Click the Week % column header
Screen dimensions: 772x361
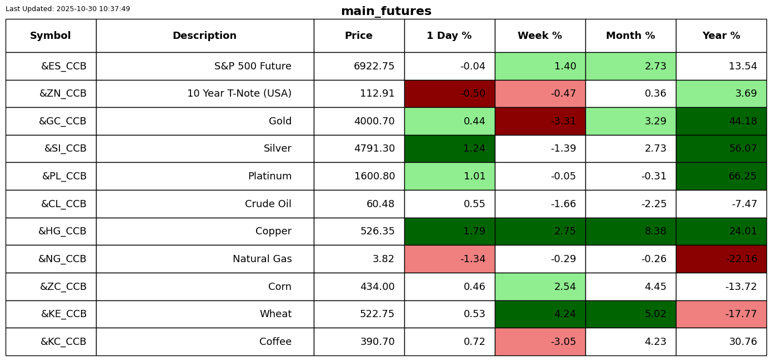[540, 36]
